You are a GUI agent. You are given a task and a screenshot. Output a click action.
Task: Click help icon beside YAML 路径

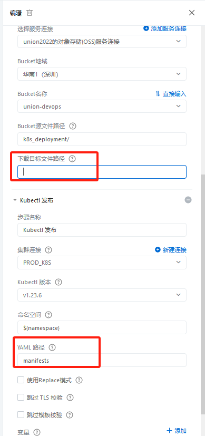point(52,347)
